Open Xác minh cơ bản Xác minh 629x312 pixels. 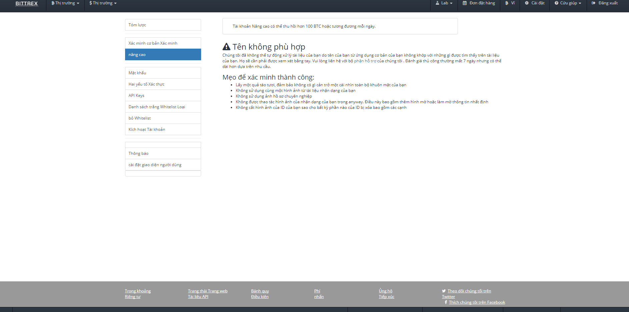pyautogui.click(x=163, y=43)
